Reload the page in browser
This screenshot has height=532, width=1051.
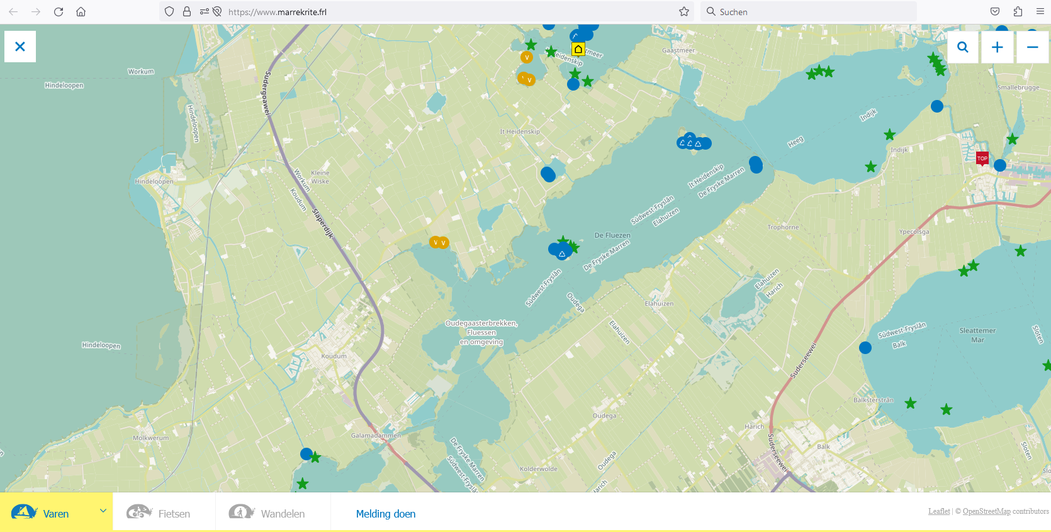click(59, 12)
